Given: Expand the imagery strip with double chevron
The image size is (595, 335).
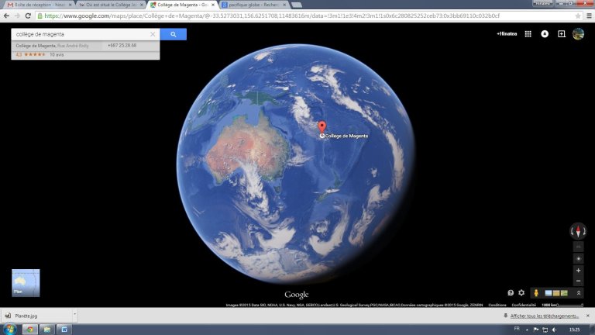Looking at the screenshot, I should (x=578, y=293).
